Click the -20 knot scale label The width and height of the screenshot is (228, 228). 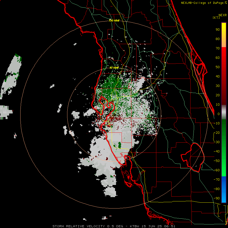pyautogui.click(x=217, y=132)
